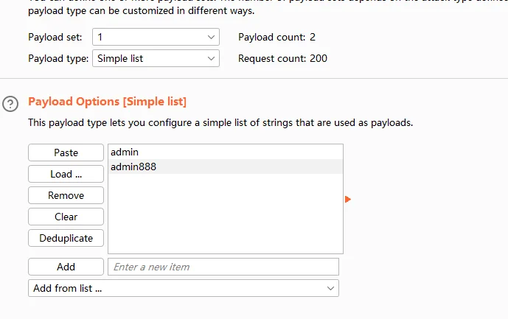Clear the payload list with Clear
Screen dimensions: 508x319
coord(66,217)
